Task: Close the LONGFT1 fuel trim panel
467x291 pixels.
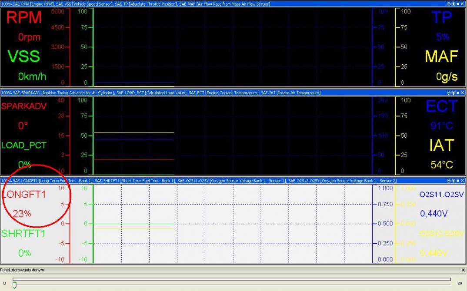Action: pyautogui.click(x=462, y=180)
